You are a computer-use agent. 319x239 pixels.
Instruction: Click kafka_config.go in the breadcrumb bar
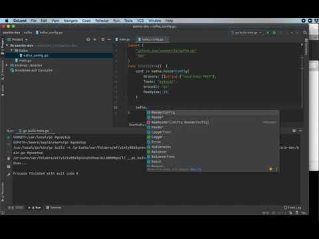pyautogui.click(x=49, y=33)
